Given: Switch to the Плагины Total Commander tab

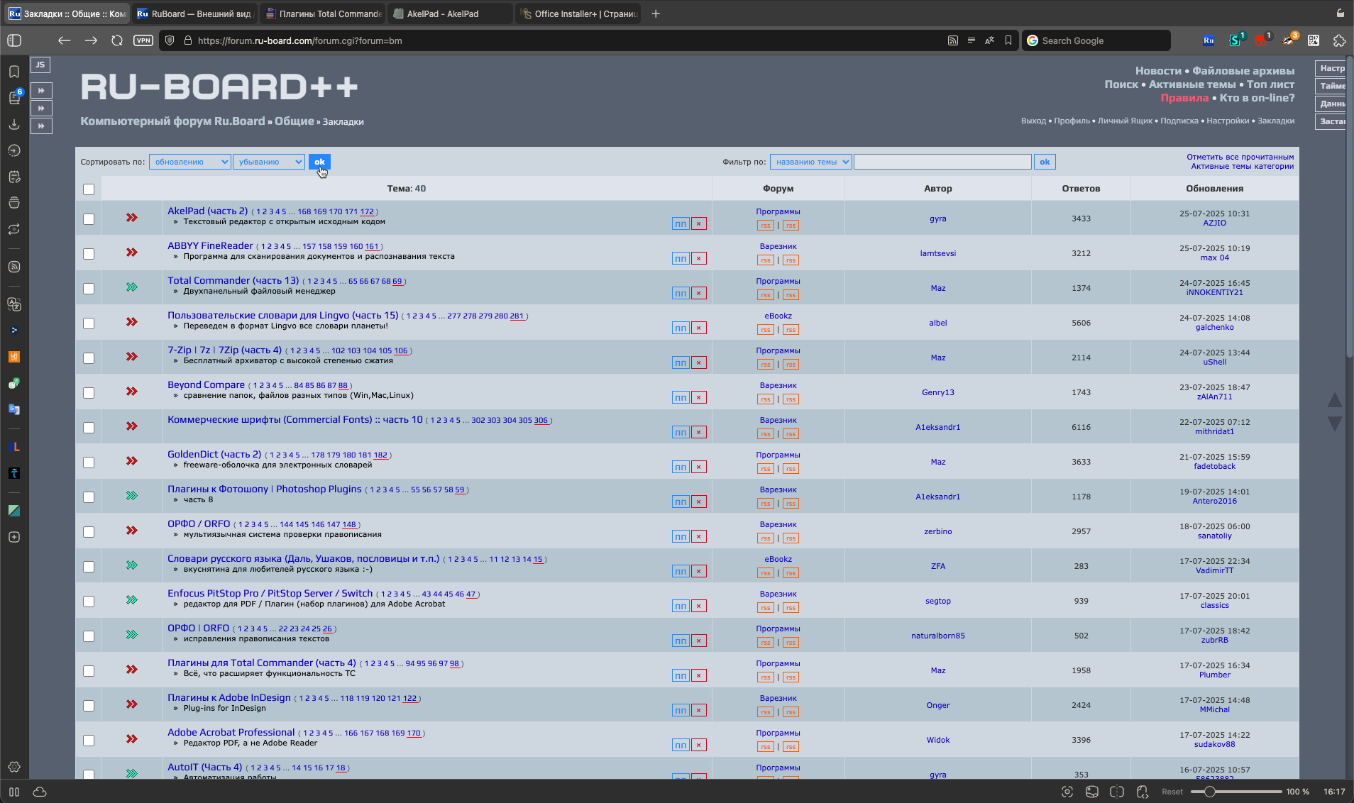Looking at the screenshot, I should [323, 13].
